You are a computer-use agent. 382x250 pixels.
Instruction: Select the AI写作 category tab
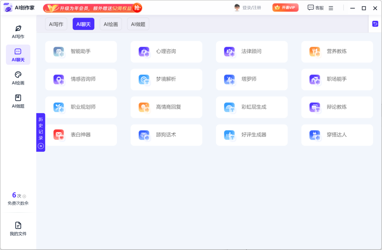[56, 24]
